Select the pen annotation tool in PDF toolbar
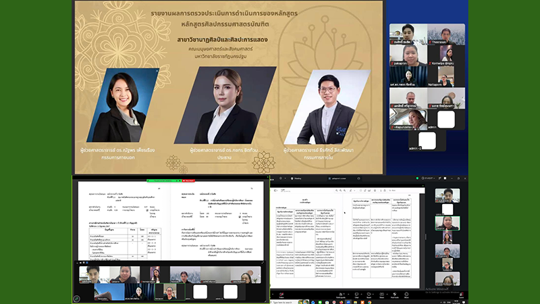The image size is (540, 304). click(350, 191)
